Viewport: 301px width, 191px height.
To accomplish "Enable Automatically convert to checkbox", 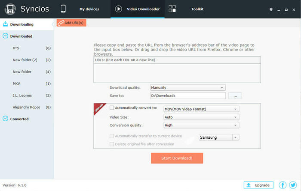I will (112, 108).
